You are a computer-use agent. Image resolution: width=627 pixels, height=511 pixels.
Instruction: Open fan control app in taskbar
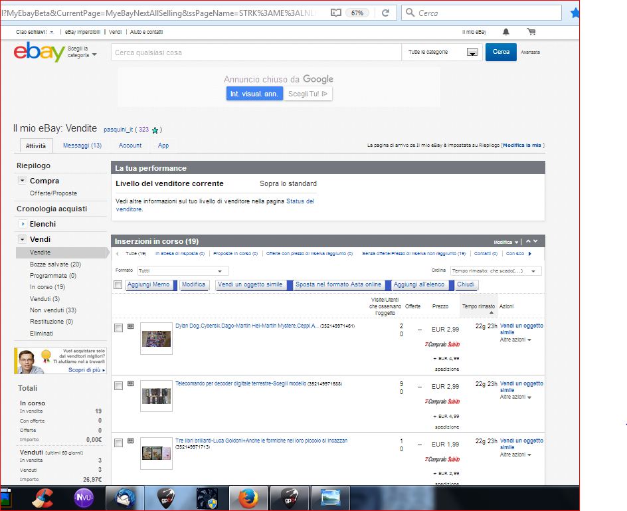pyautogui.click(x=207, y=498)
